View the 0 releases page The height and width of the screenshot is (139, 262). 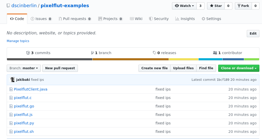(165, 53)
